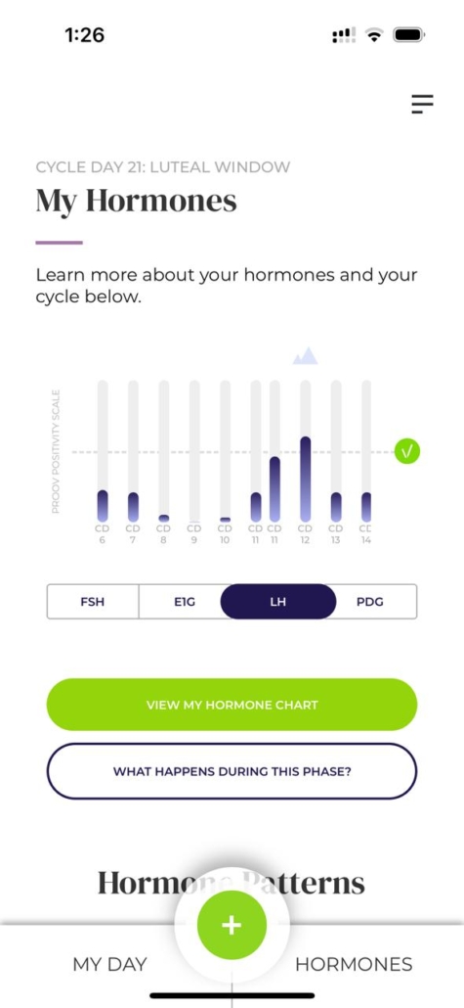
Task: Open the hamburger menu icon
Action: (x=422, y=104)
